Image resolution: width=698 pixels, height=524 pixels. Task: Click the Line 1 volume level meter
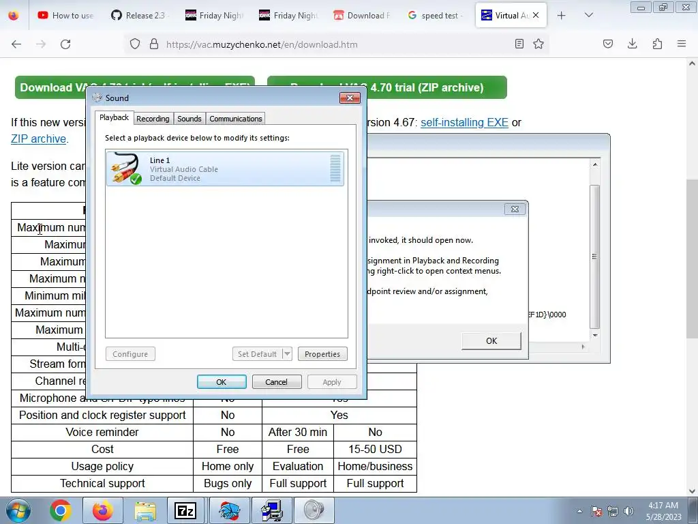pos(335,169)
